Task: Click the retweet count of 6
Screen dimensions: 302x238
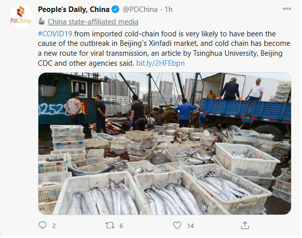Action: click(121, 226)
